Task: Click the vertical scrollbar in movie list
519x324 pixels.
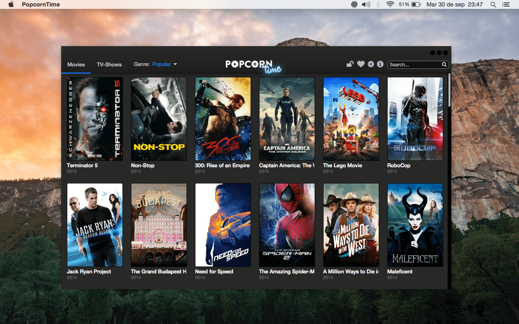Action: (449, 90)
